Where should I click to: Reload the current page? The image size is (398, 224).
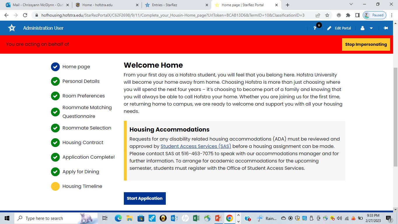coord(25,15)
